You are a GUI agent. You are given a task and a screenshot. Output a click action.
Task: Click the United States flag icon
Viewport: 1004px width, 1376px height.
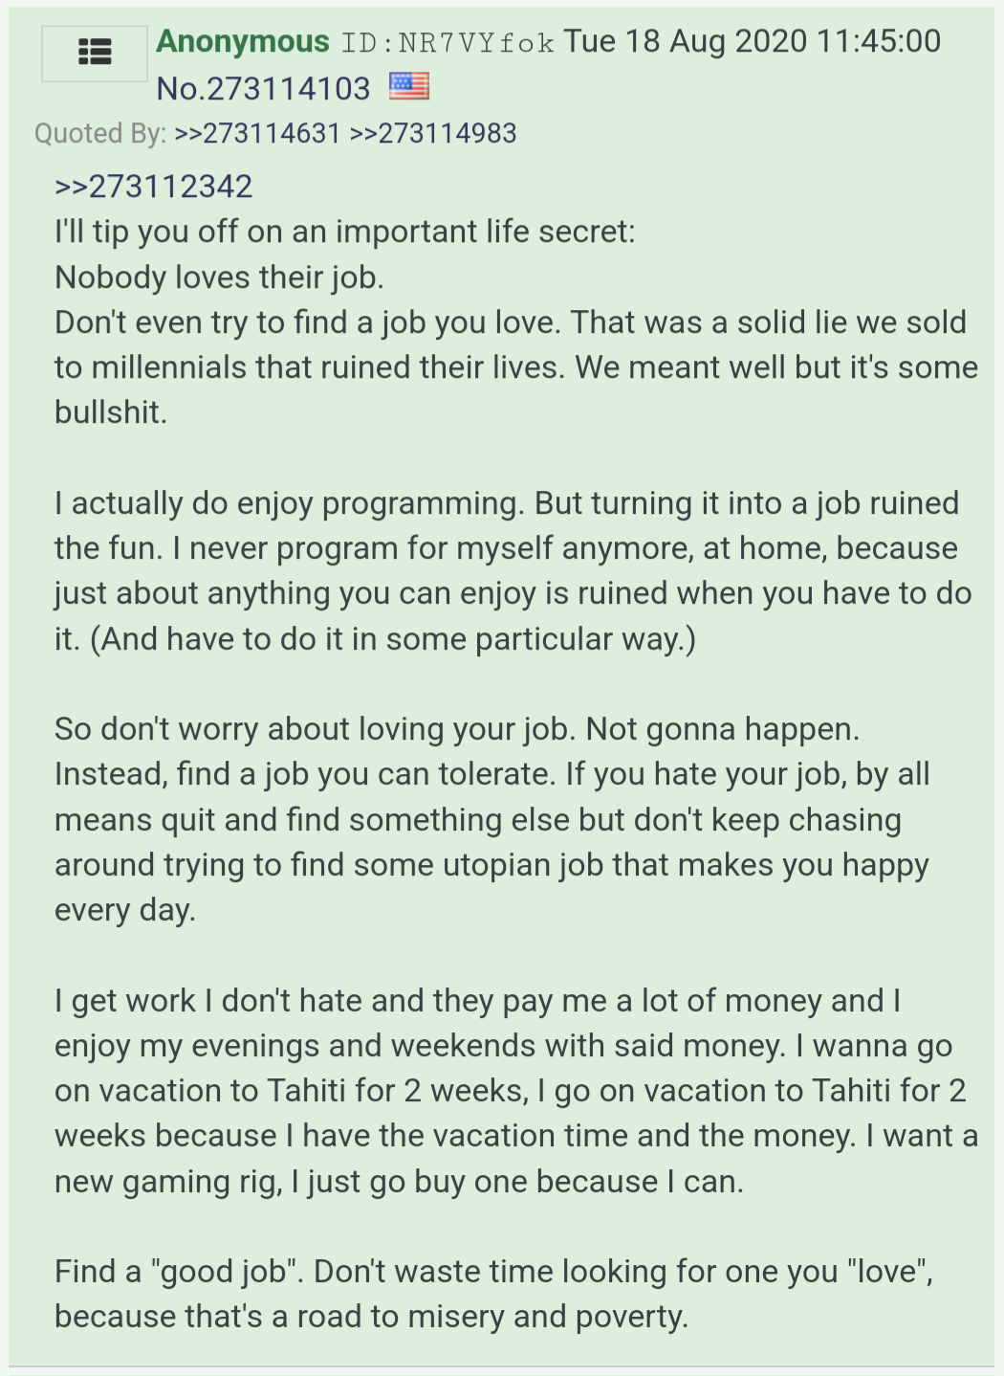tap(409, 87)
